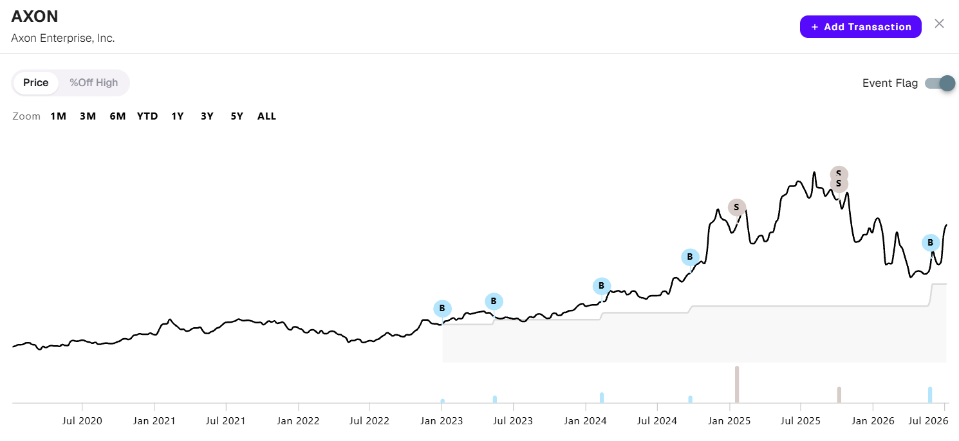The width and height of the screenshot is (959, 441).
Task: Click the buy flag near October 2024
Action: tap(690, 257)
